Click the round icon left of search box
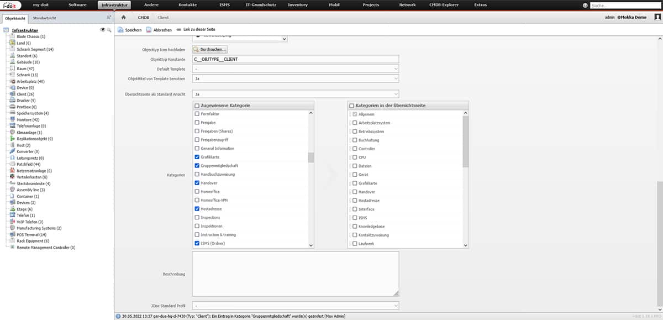The height and width of the screenshot is (320, 663). click(x=585, y=5)
